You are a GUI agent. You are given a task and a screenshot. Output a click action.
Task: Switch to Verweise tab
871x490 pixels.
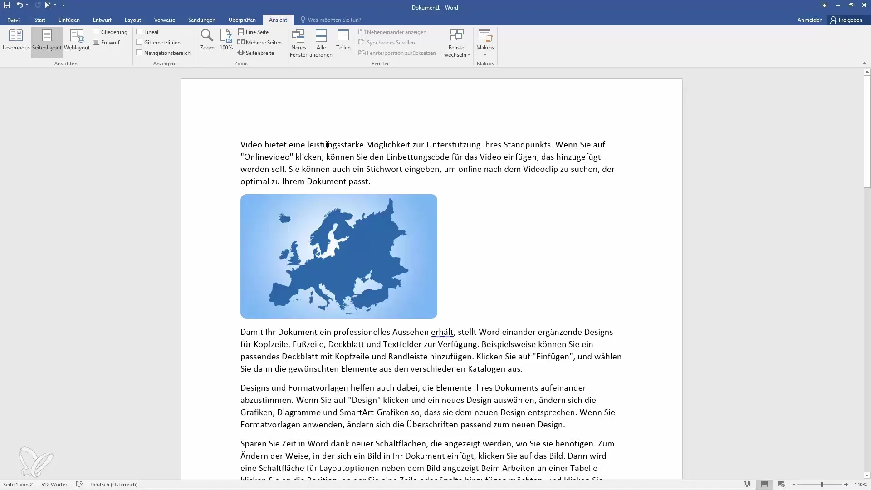pos(165,20)
